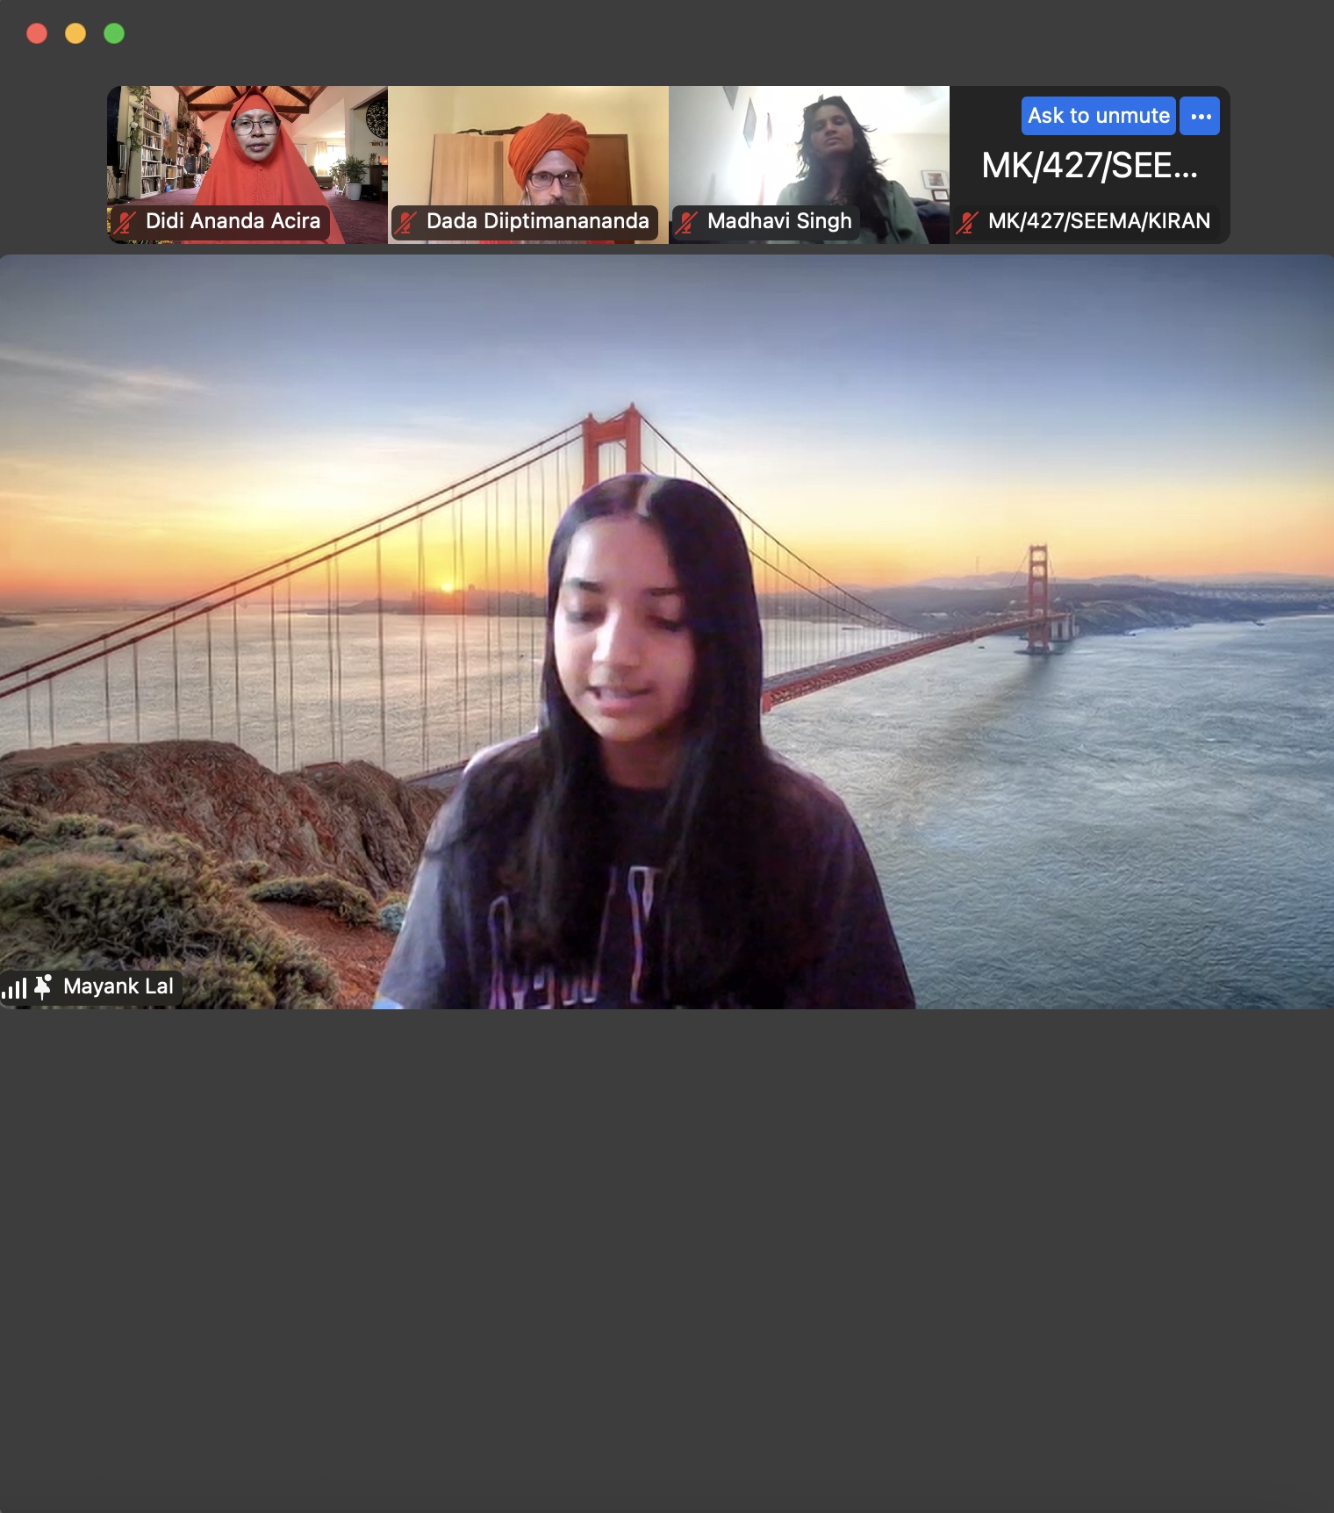Click the large MK/427/SEE... placeholder text
The height and width of the screenshot is (1513, 1334).
(x=1089, y=166)
